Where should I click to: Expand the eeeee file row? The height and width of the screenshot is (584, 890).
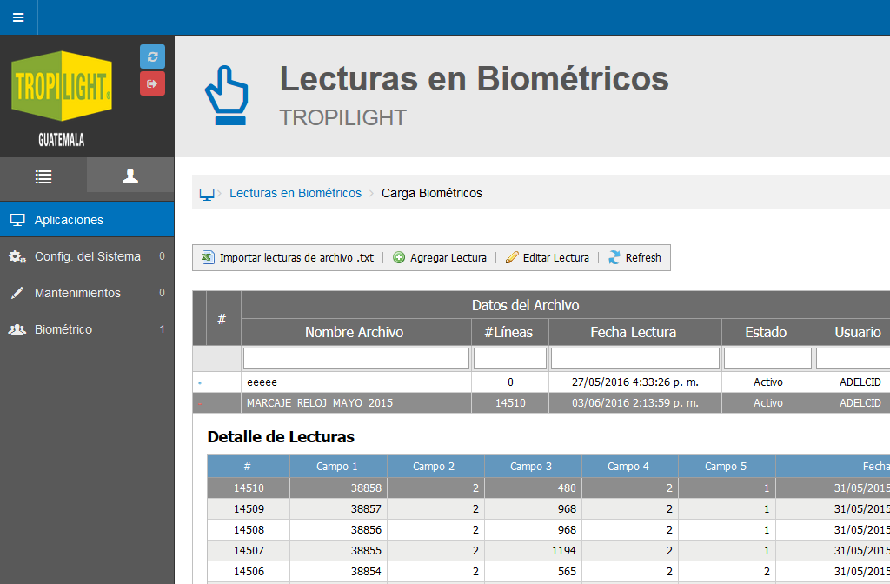(x=200, y=383)
